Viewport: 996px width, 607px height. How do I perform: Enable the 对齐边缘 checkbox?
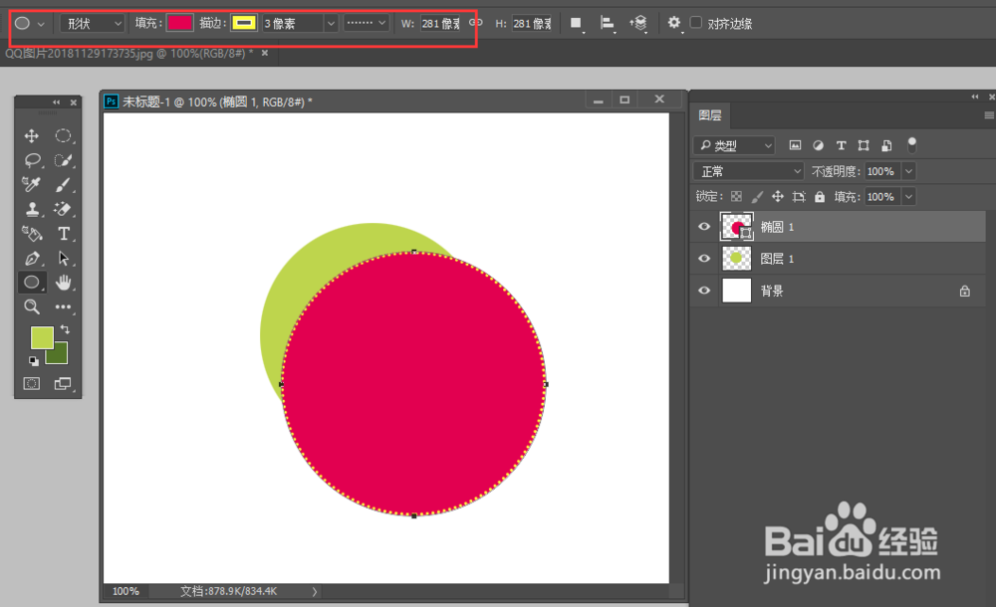coord(696,23)
